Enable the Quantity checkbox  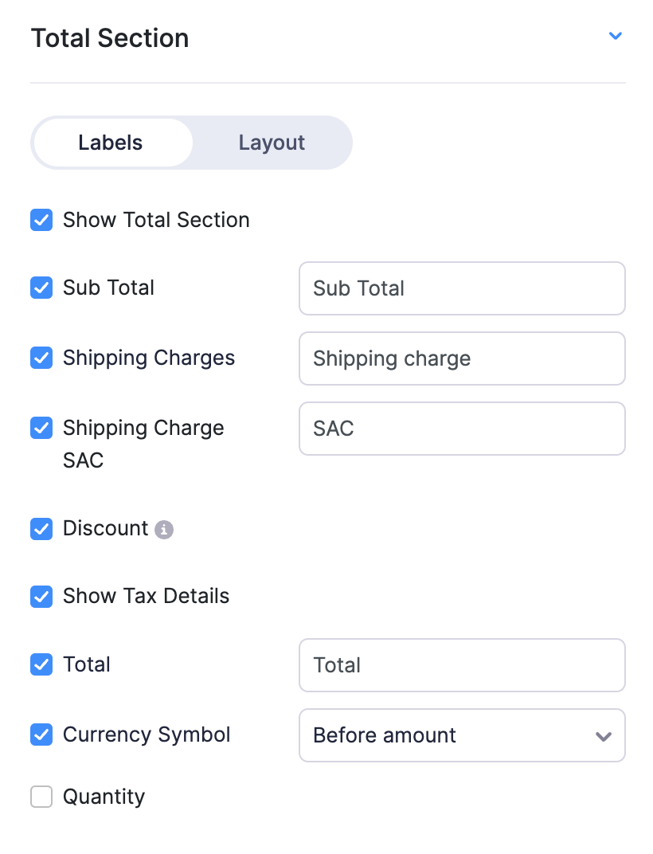pos(41,797)
